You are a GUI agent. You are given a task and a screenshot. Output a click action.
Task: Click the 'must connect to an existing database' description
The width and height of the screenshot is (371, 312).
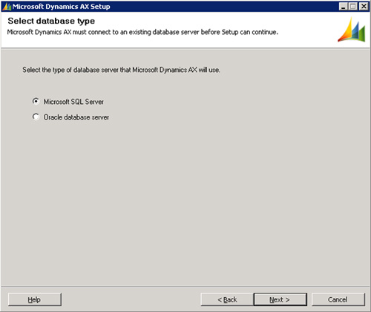click(142, 32)
